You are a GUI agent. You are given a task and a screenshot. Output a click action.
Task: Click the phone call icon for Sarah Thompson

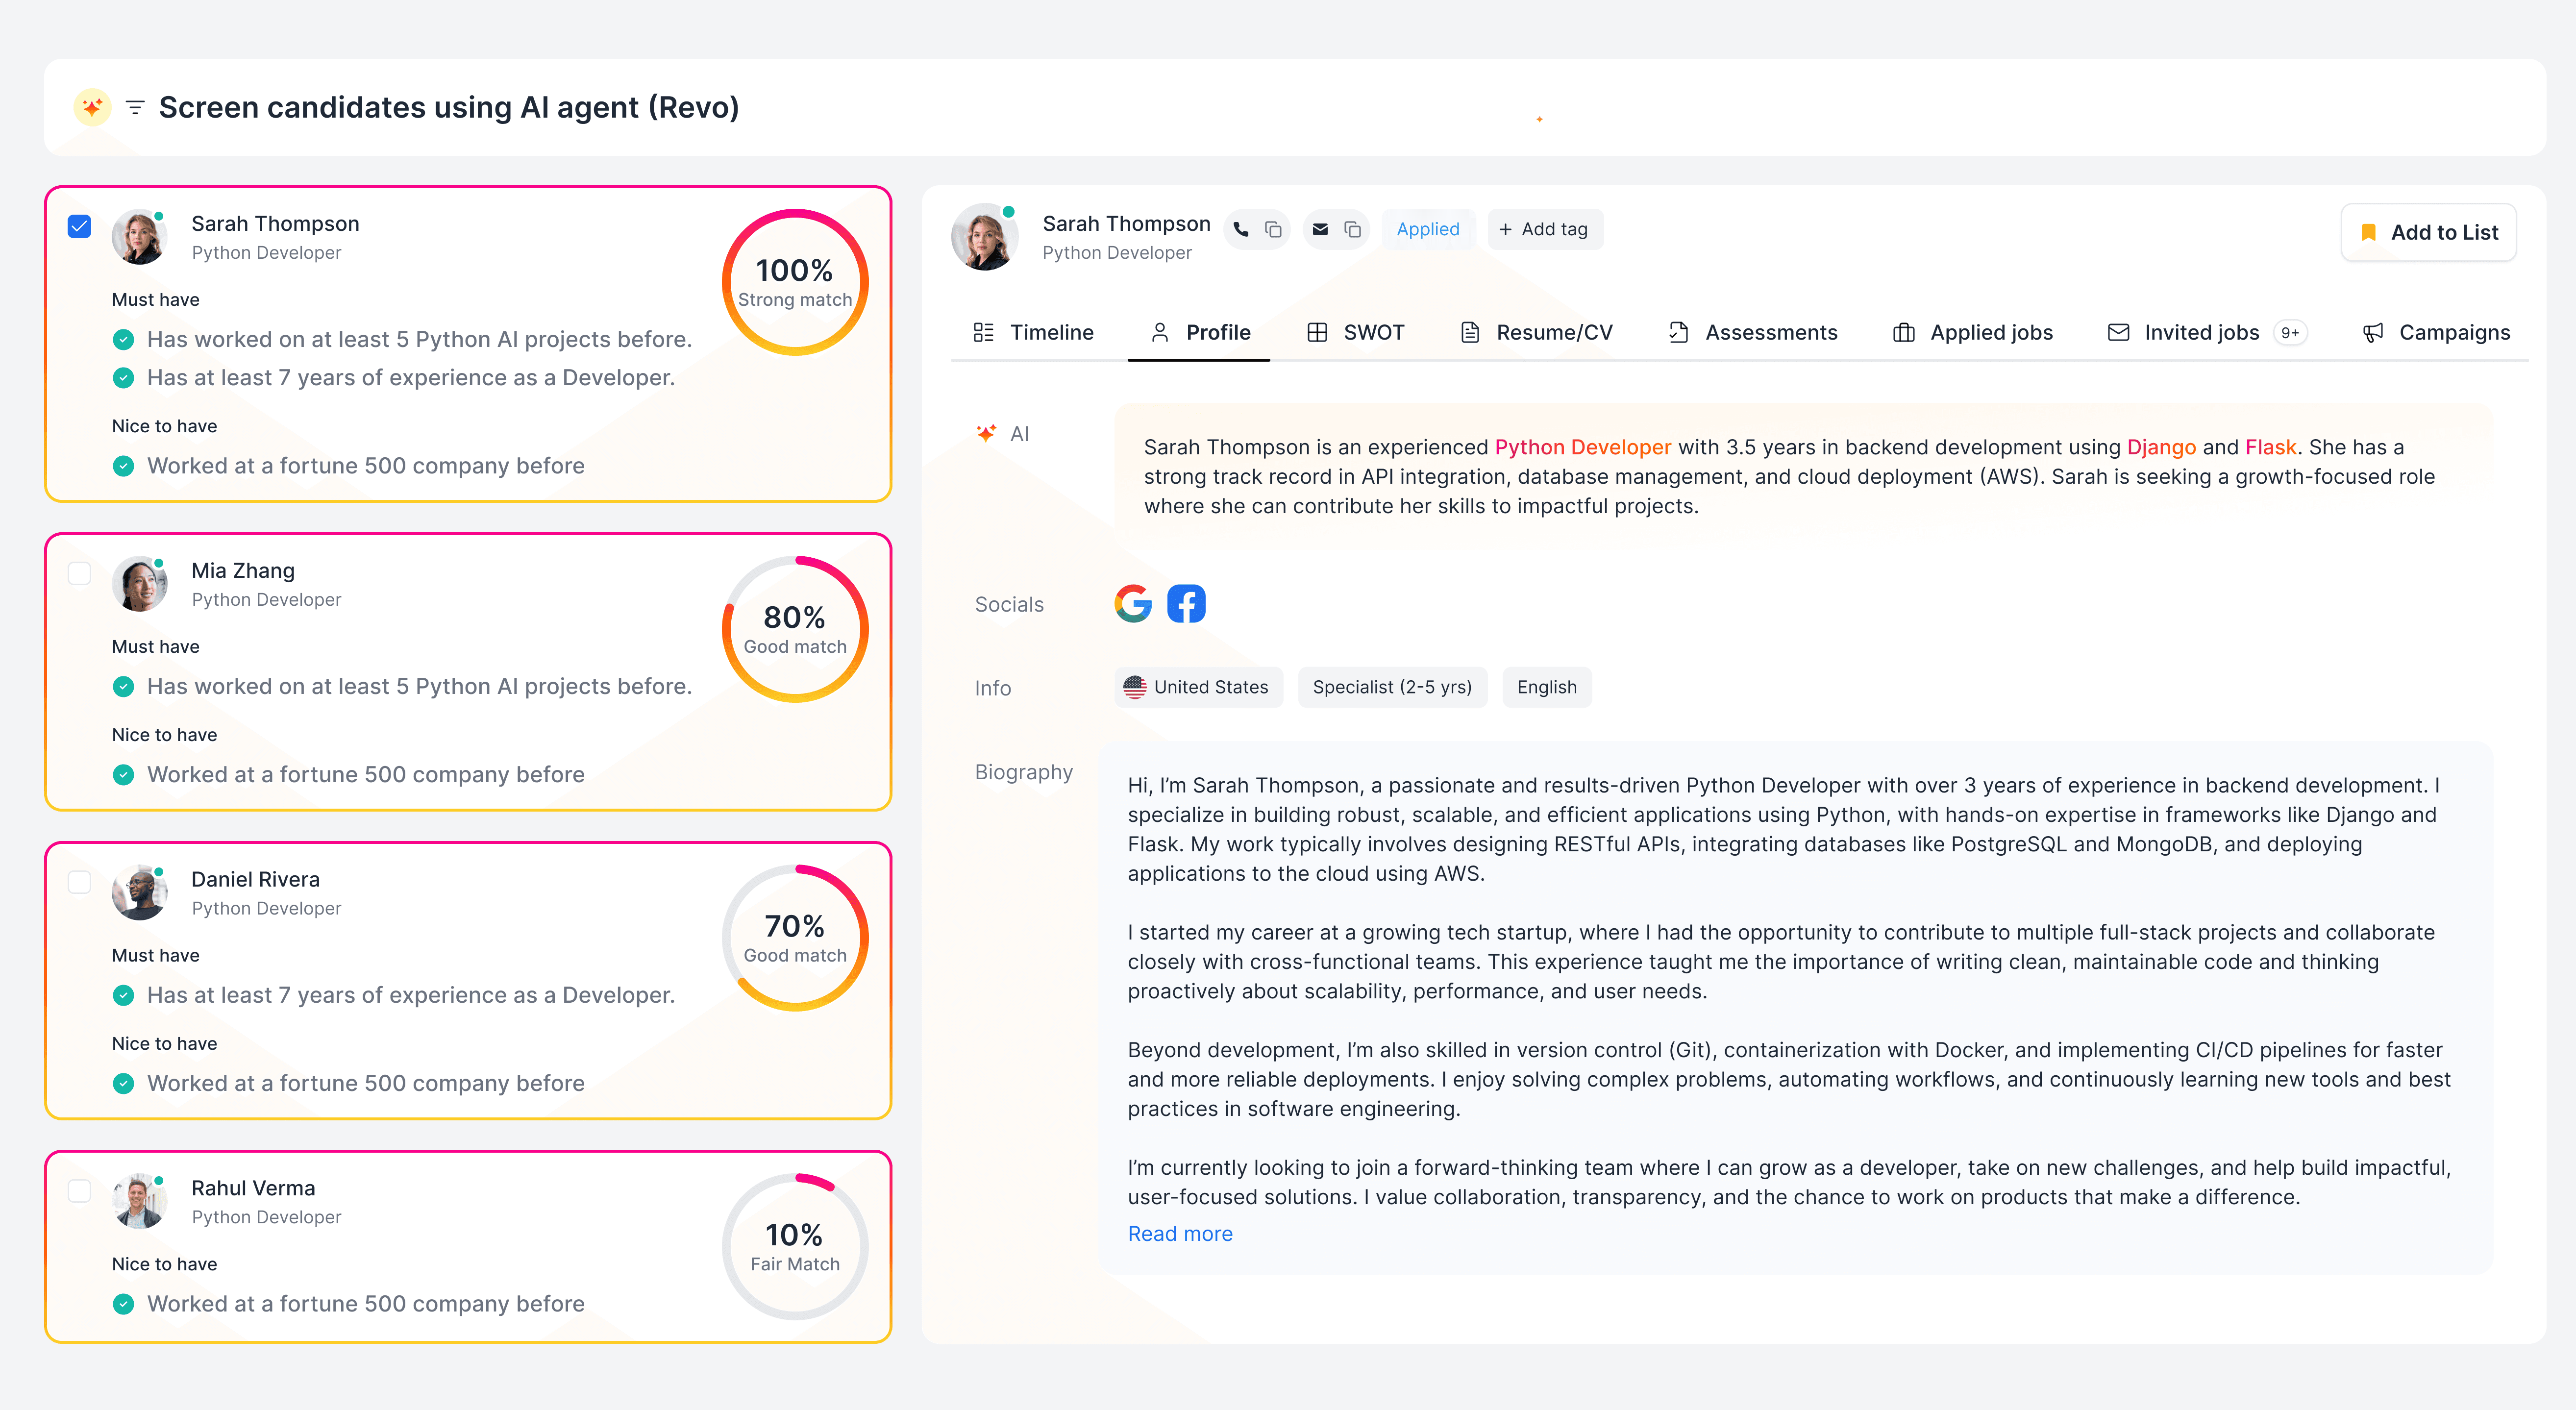click(1241, 230)
